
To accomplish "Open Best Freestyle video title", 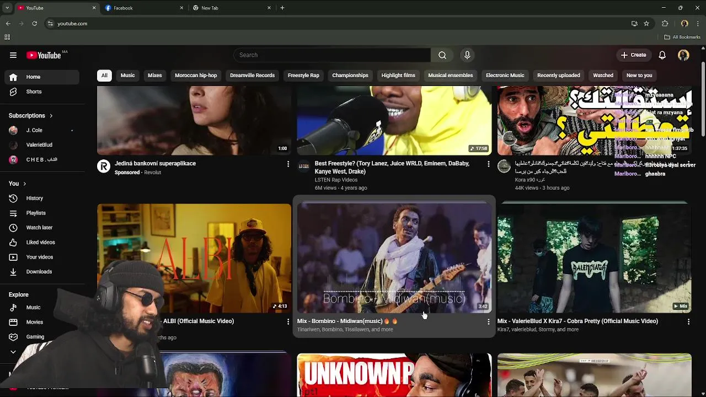I will tap(392, 168).
